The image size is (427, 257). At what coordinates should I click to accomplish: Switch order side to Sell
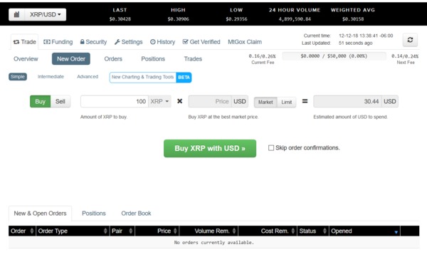click(x=60, y=101)
